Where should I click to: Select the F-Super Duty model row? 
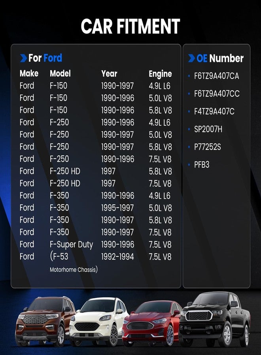tap(96, 245)
